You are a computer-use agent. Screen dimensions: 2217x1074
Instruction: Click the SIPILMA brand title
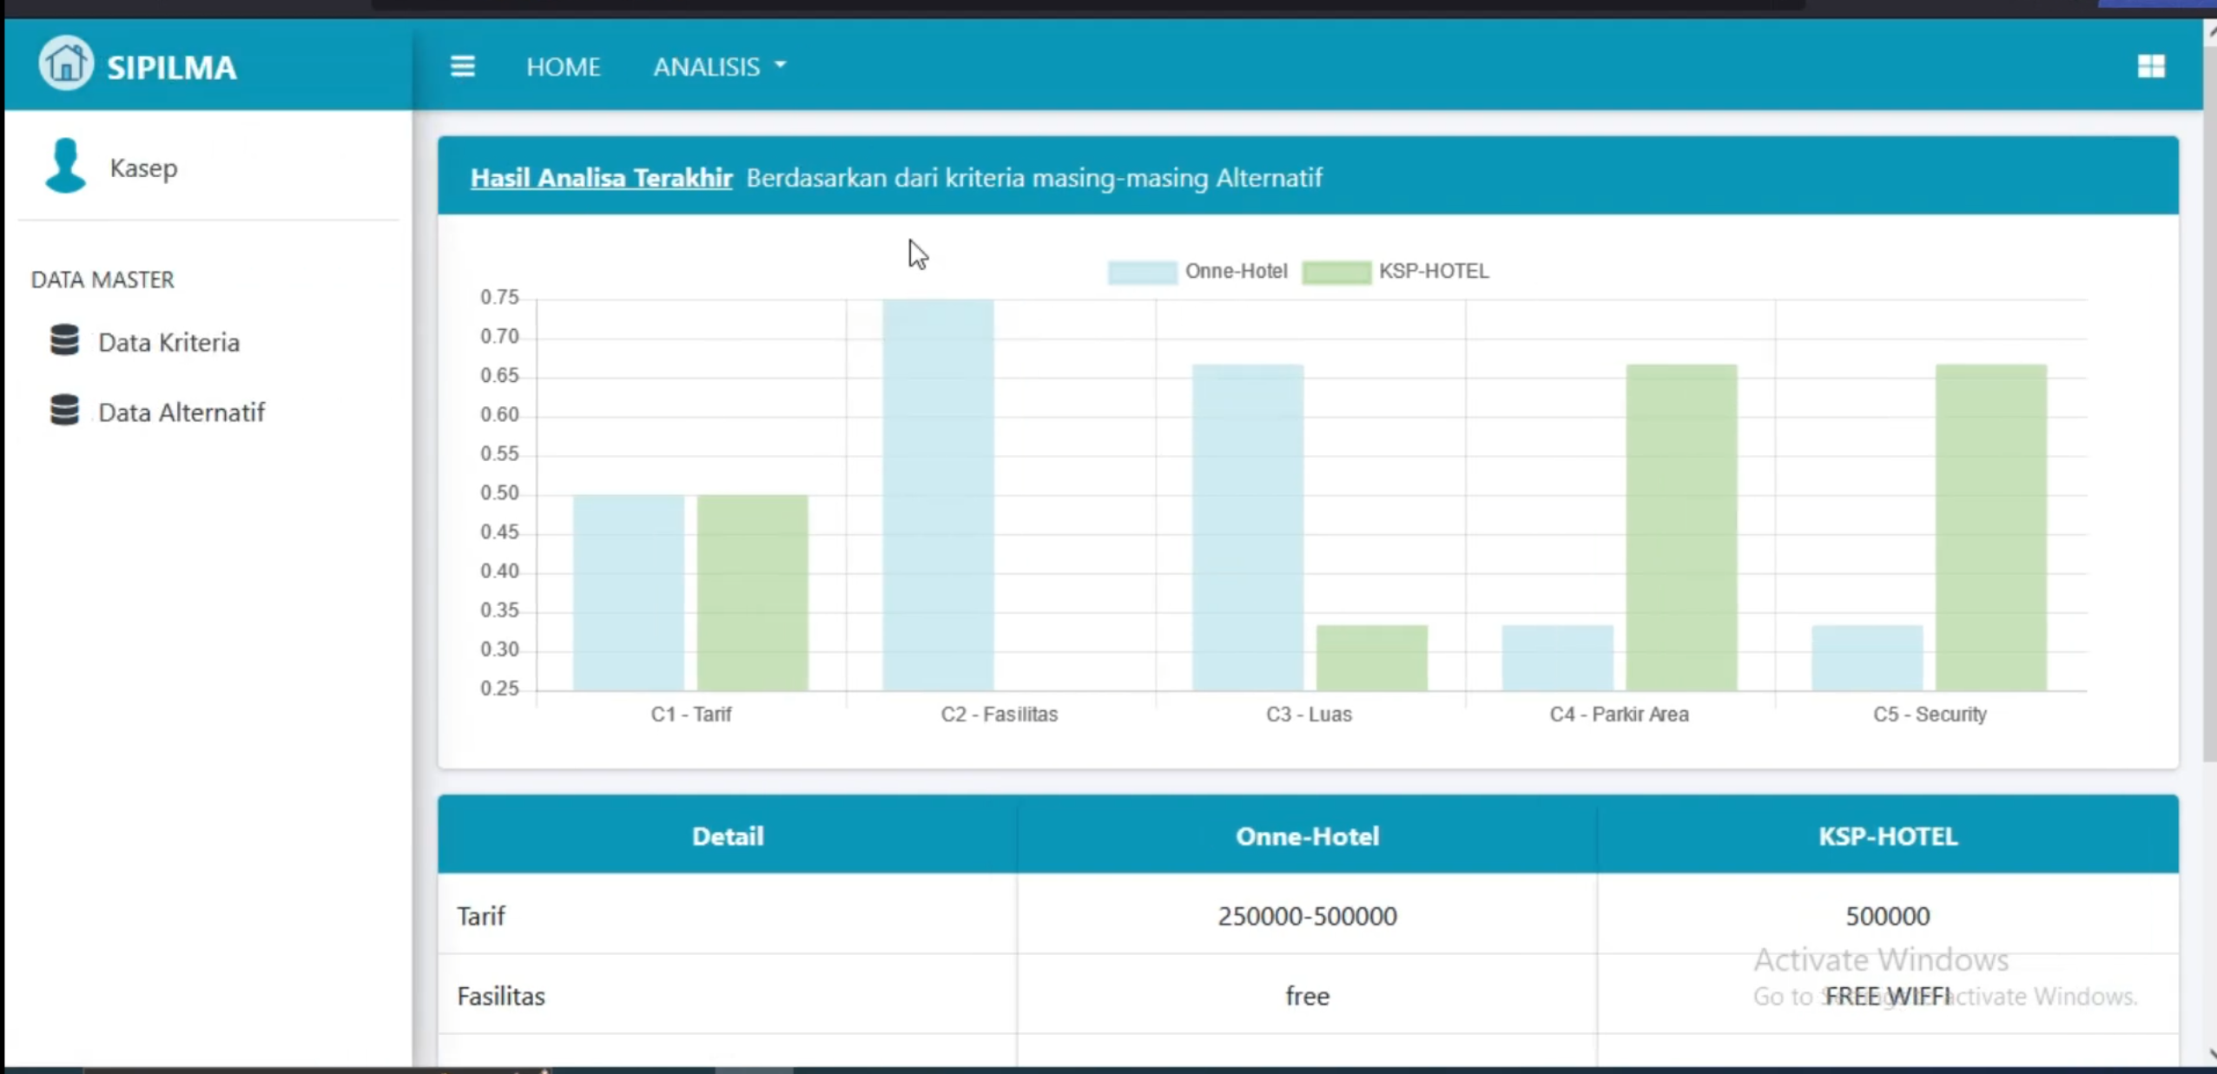click(171, 68)
